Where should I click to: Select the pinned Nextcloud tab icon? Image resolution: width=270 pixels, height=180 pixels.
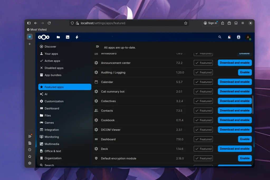click(x=30, y=36)
